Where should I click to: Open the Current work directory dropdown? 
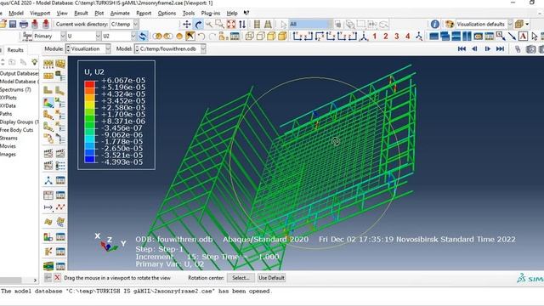coord(136,25)
